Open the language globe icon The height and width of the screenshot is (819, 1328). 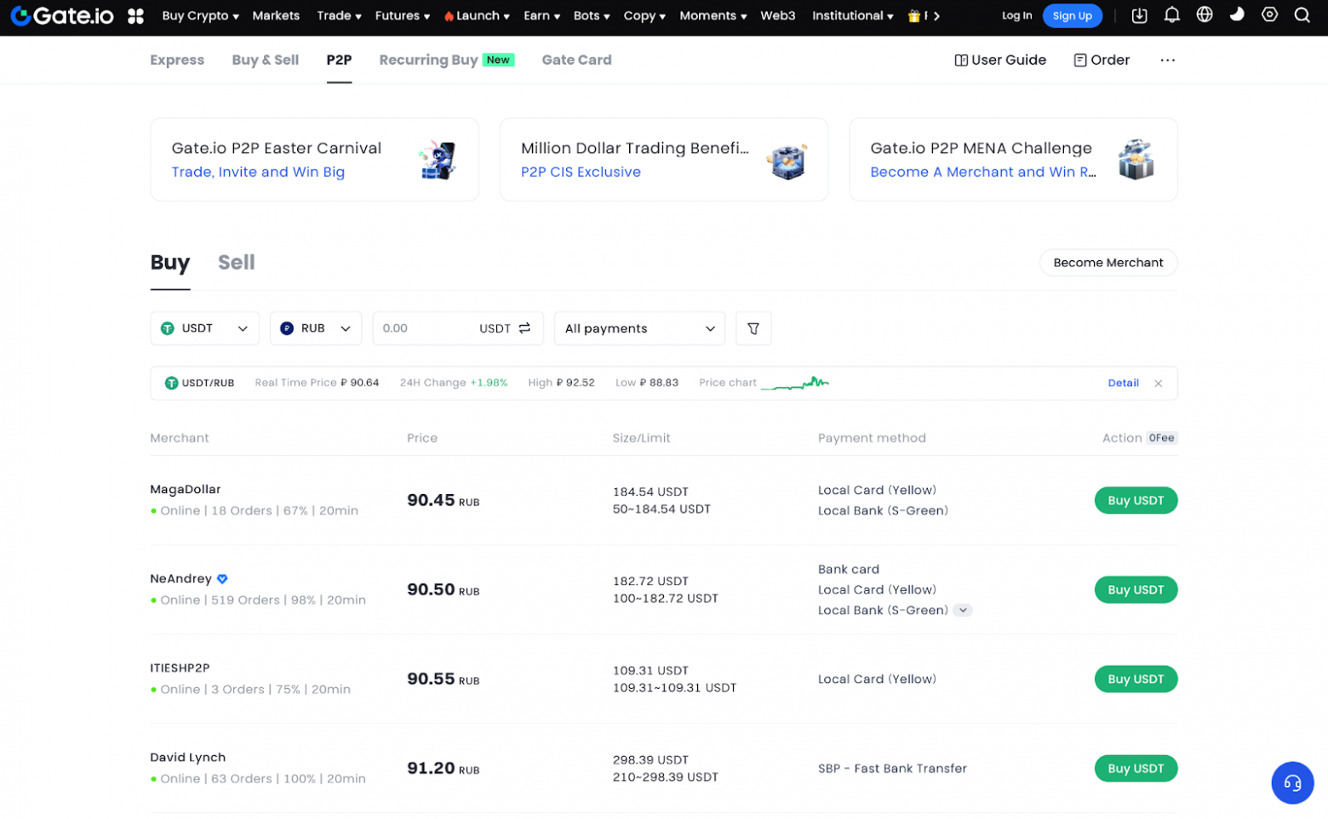click(x=1204, y=15)
